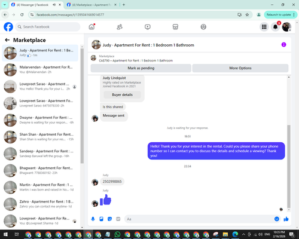Open conversation information purple icon
This screenshot has height=239, width=299.
coord(283,45)
